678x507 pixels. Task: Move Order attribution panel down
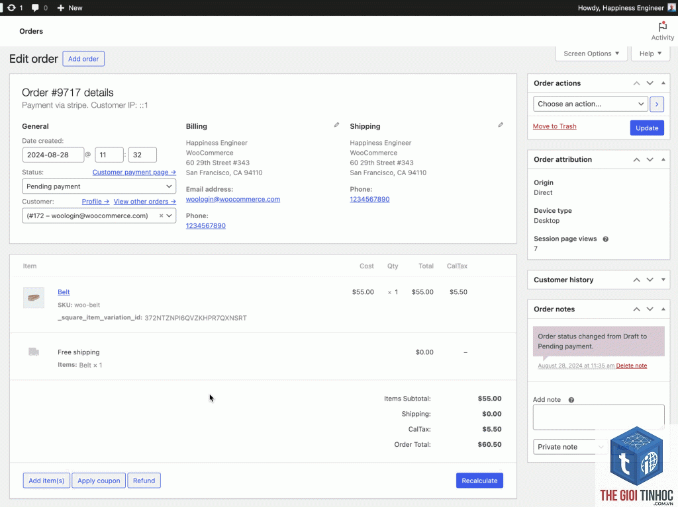pos(650,160)
